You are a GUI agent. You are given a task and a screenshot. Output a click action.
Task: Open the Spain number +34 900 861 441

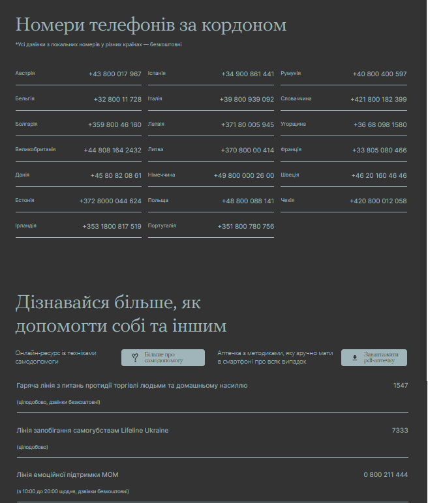coord(248,74)
